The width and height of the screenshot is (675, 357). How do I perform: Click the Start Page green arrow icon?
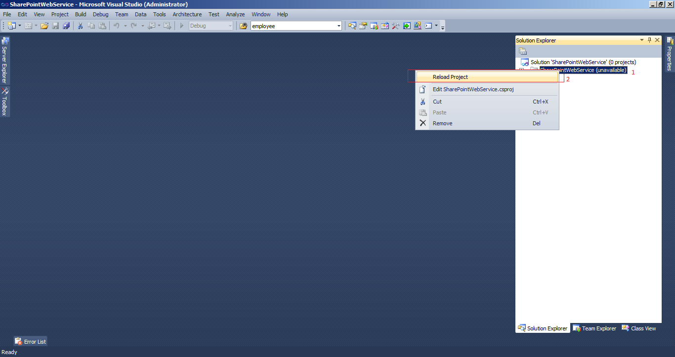click(x=407, y=26)
